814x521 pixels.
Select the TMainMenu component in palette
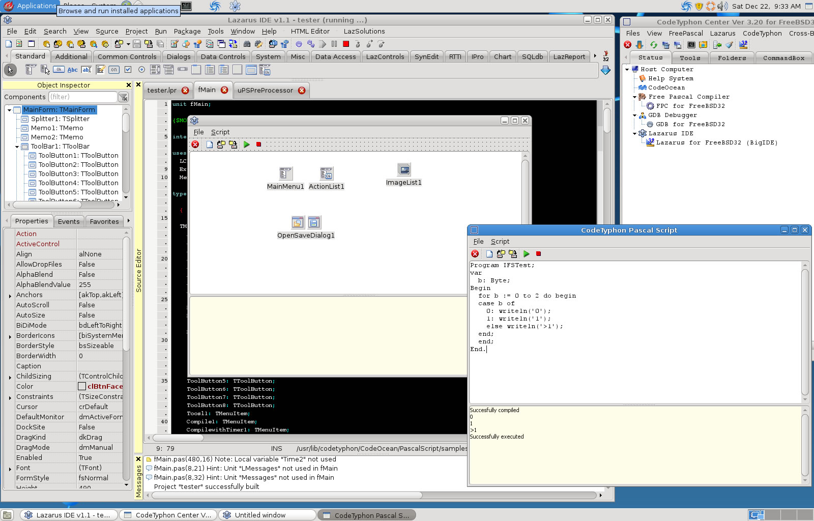[x=31, y=70]
